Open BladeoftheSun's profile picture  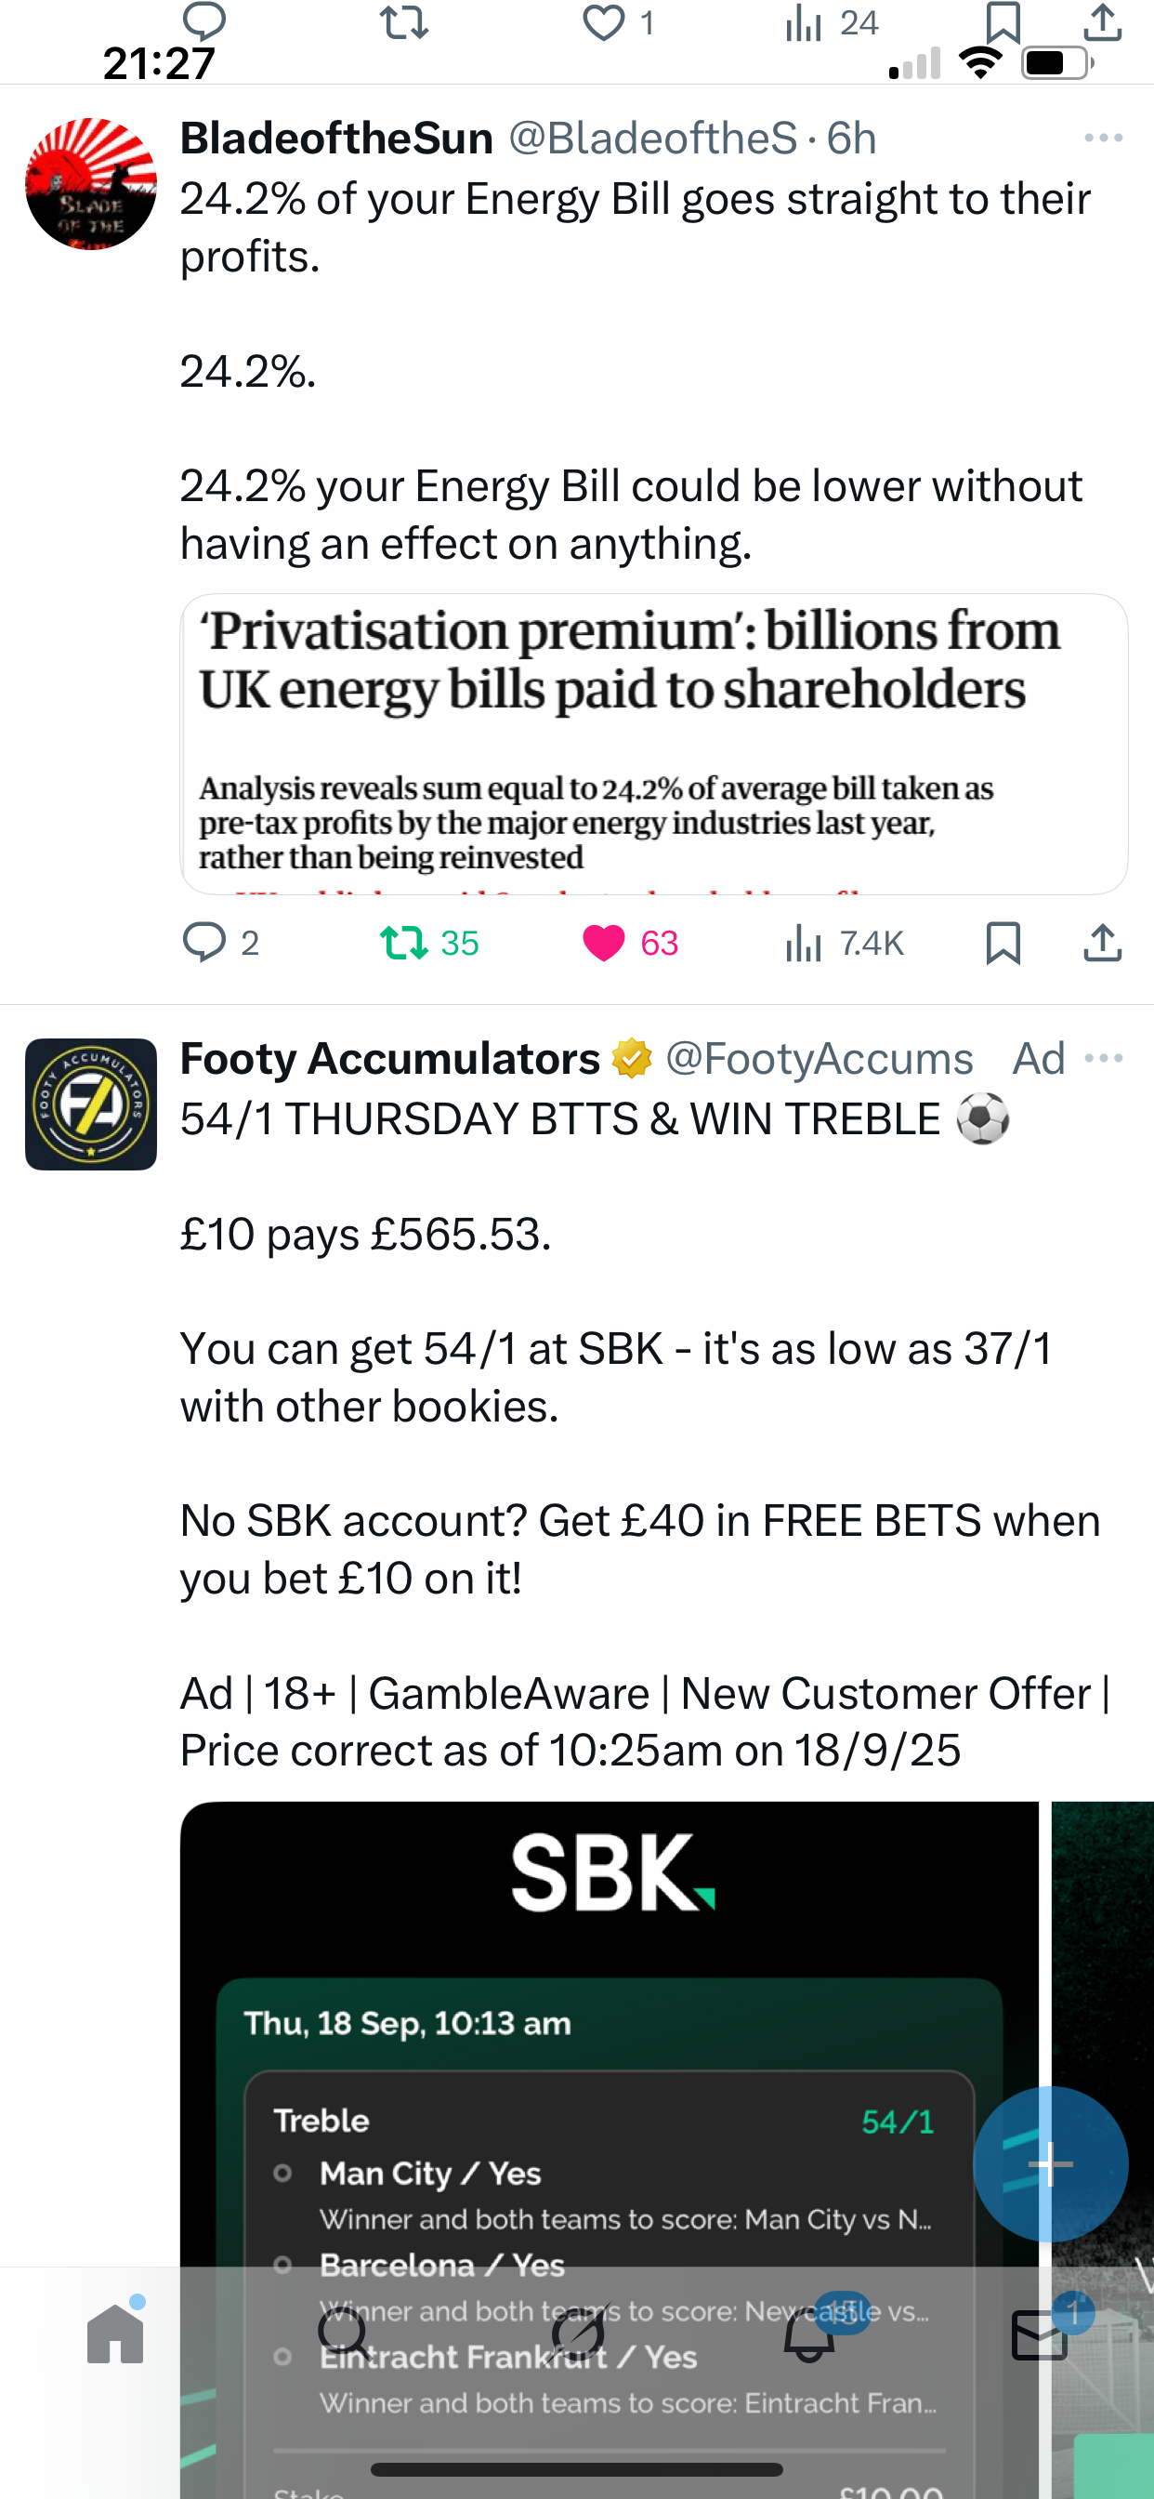[91, 183]
